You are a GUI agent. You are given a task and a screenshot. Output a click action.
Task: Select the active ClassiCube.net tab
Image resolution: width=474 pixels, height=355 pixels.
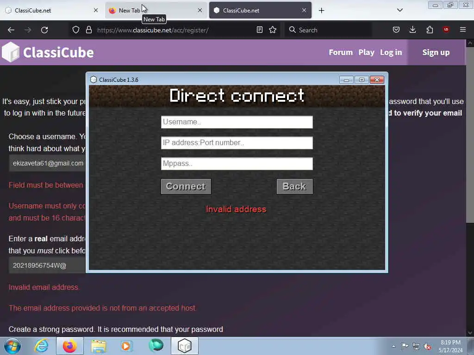pos(260,10)
